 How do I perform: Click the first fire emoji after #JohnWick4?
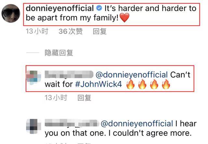[x=130, y=84]
